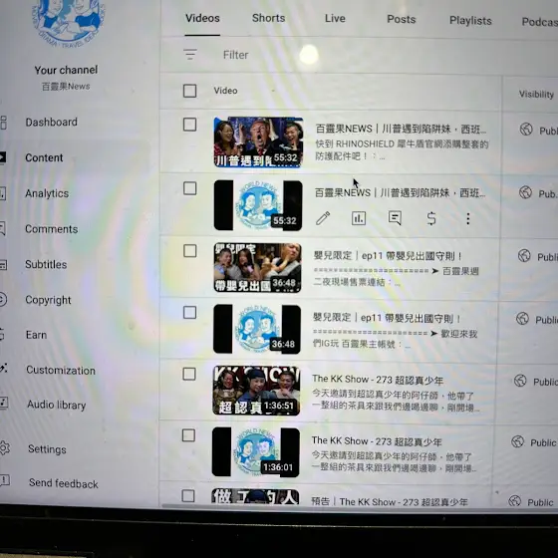Toggle the select-all Video header checkbox

pyautogui.click(x=189, y=91)
